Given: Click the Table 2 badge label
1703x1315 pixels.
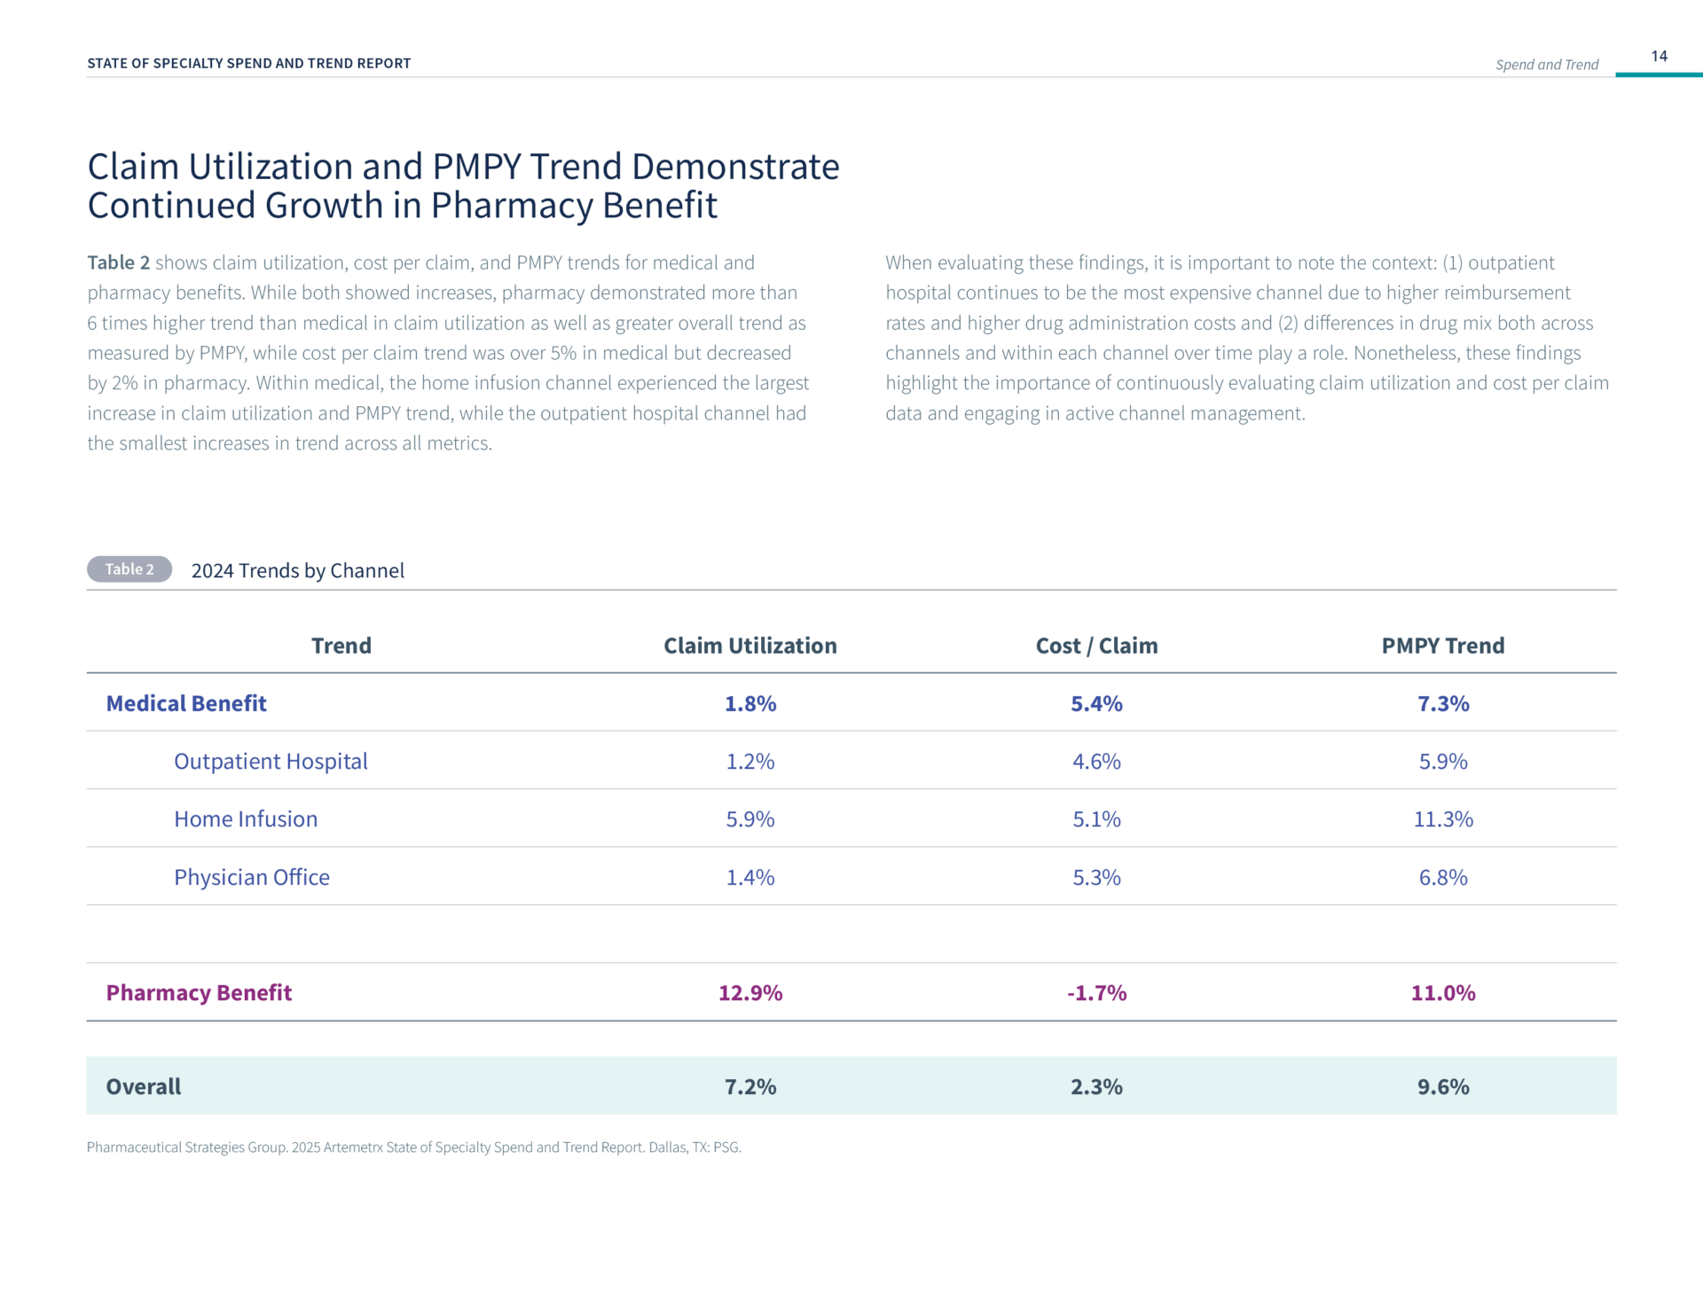Looking at the screenshot, I should click(129, 569).
